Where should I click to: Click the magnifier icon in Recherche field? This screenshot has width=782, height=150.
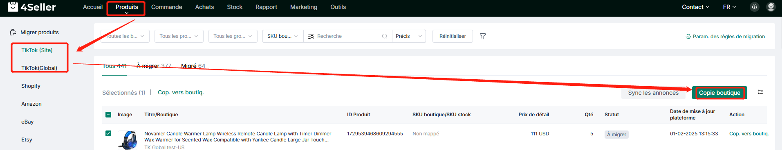[385, 36]
